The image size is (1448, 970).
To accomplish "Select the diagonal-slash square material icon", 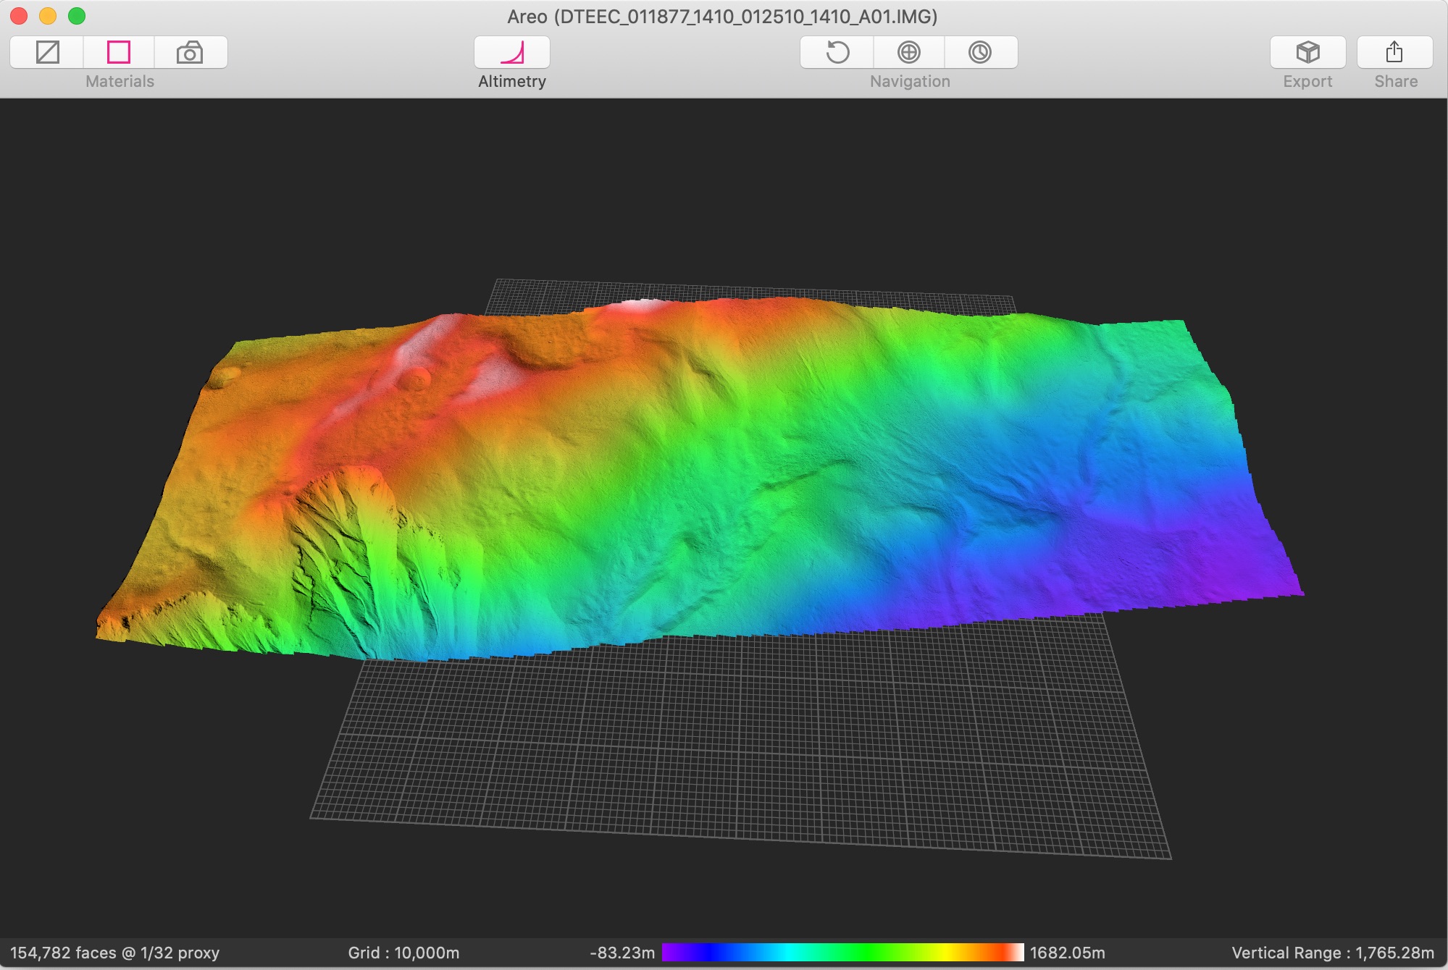I will (48, 52).
